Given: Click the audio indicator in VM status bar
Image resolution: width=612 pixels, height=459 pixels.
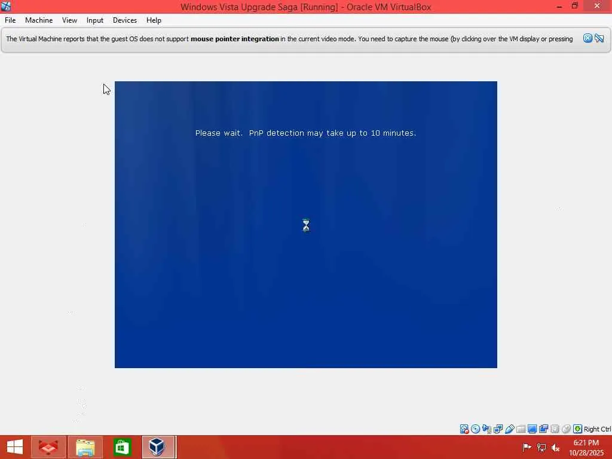Looking at the screenshot, I should click(486, 429).
